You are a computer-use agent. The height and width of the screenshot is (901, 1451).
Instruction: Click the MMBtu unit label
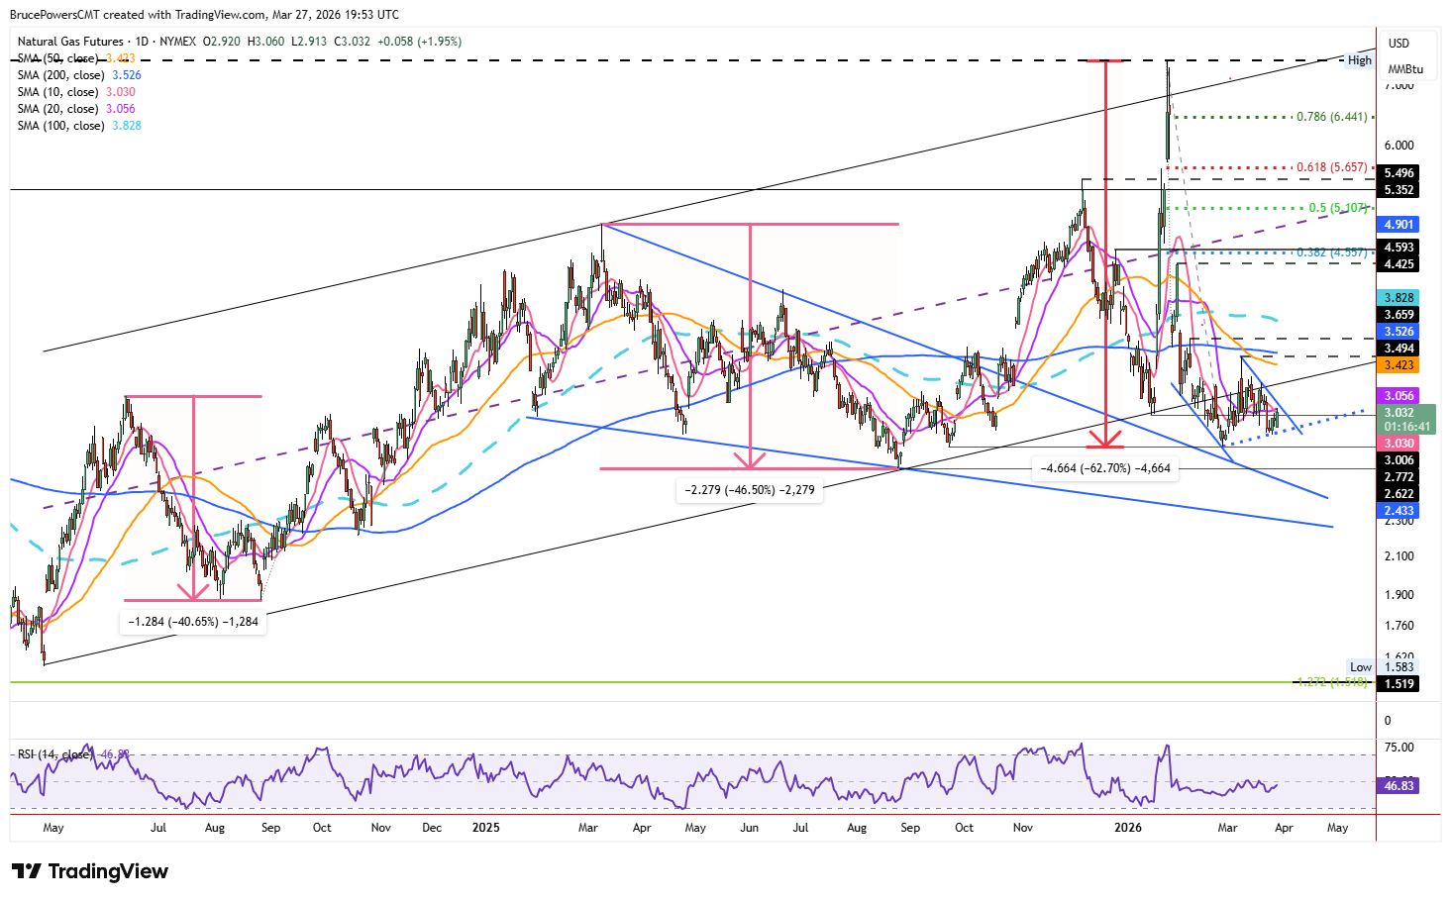(x=1405, y=69)
